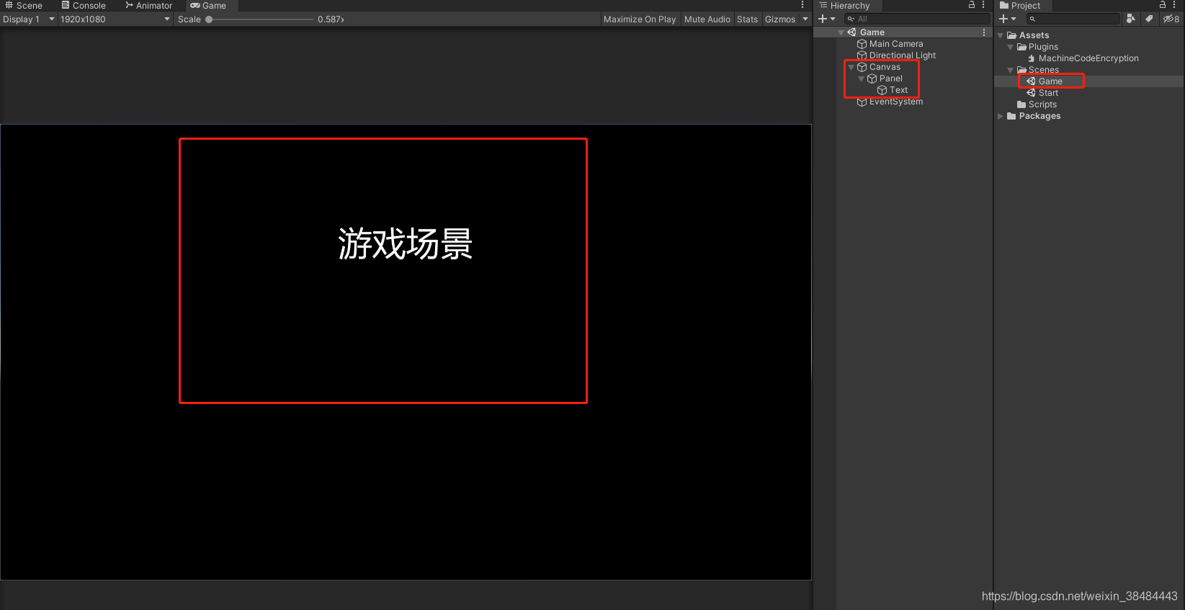Open the 1920x1080 resolution dropdown
Screen dimensions: 1185x610
115,19
